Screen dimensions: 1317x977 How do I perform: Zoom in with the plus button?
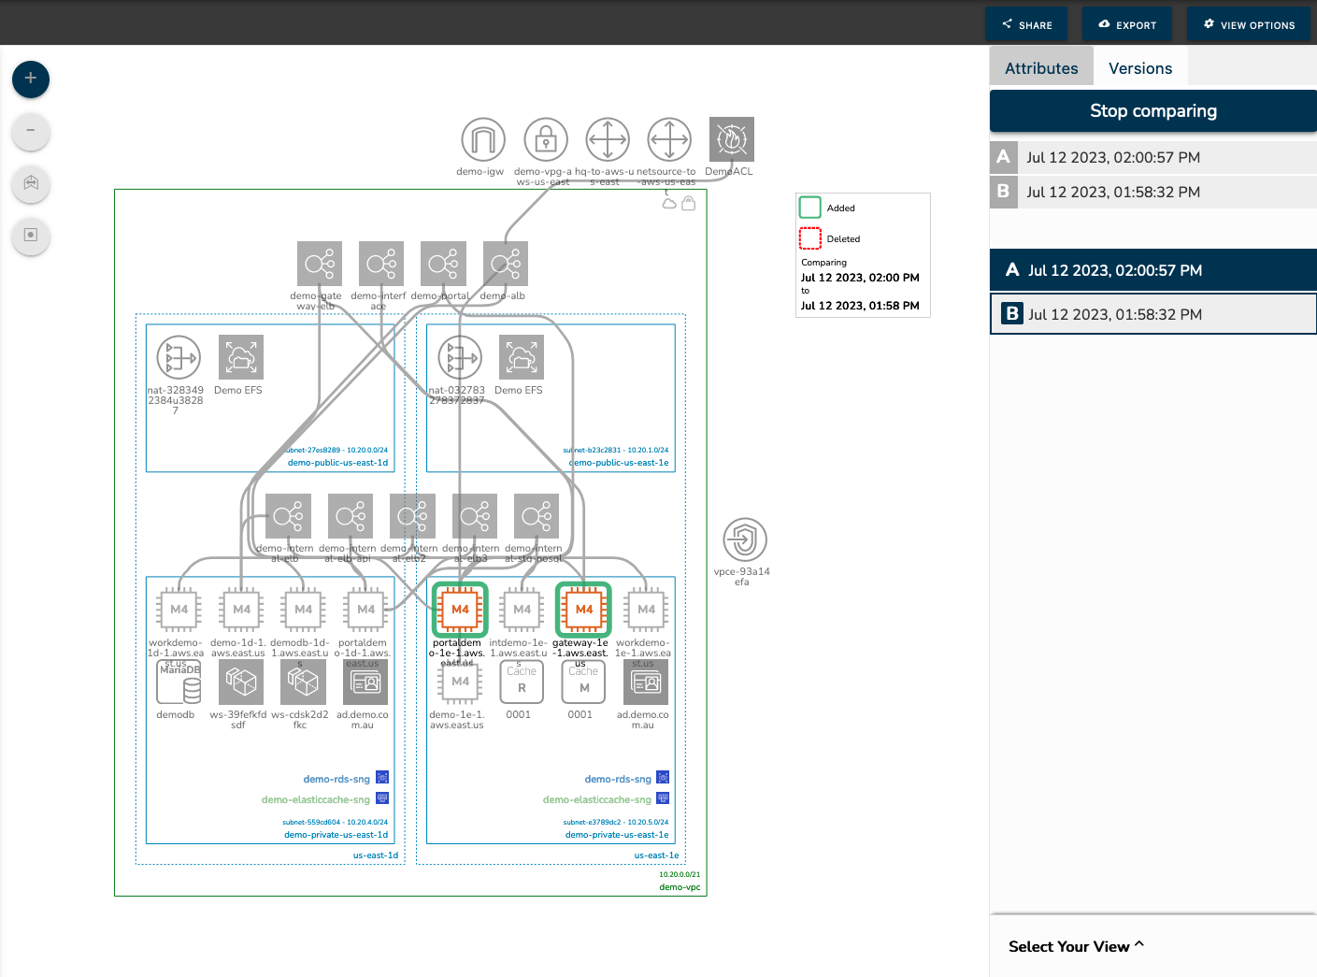pyautogui.click(x=31, y=79)
